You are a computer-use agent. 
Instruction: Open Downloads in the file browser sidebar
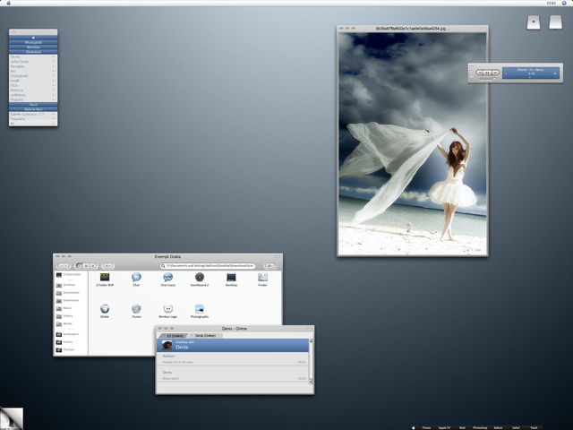pyautogui.click(x=71, y=300)
